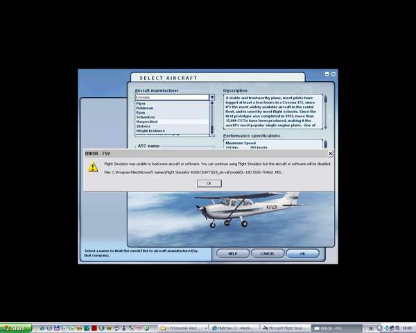Open the Aircraft manufacturer dropdown arrow
The image size is (416, 333).
pos(212,97)
